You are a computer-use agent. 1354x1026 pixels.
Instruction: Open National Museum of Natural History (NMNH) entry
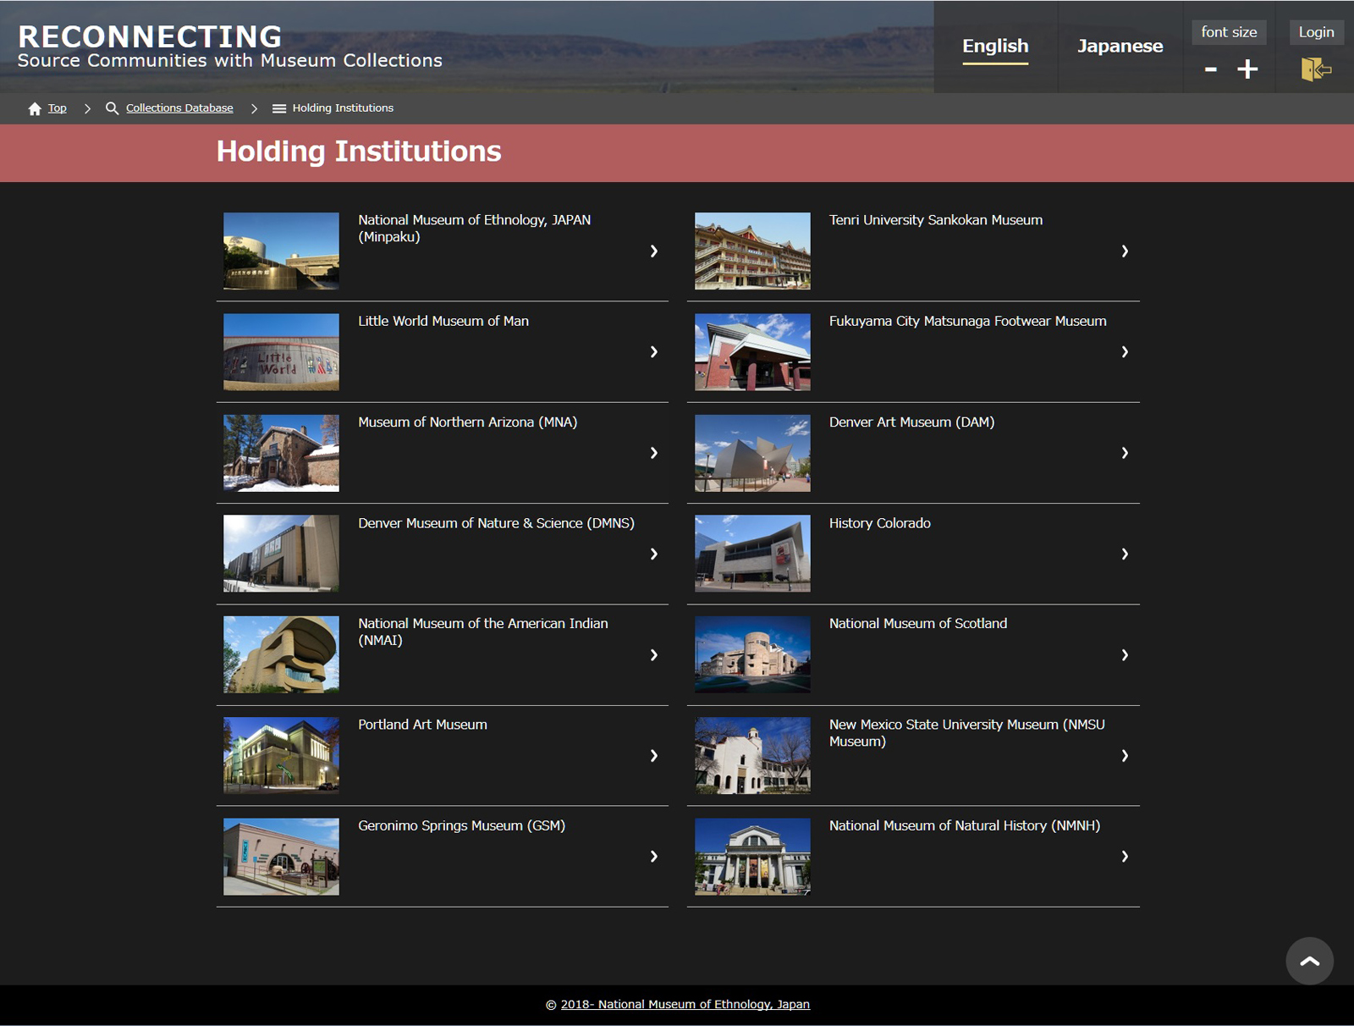coord(913,857)
